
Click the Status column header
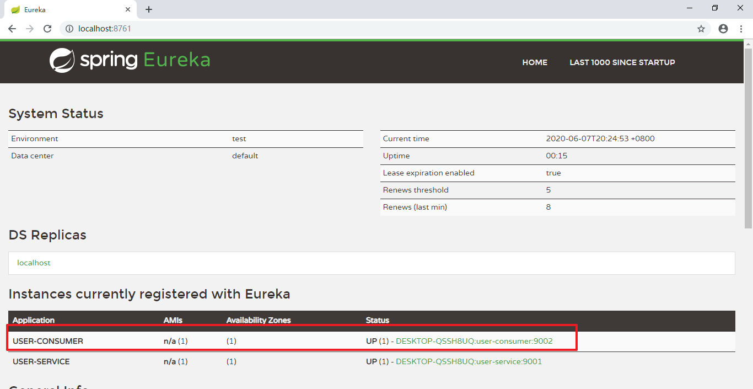378,320
